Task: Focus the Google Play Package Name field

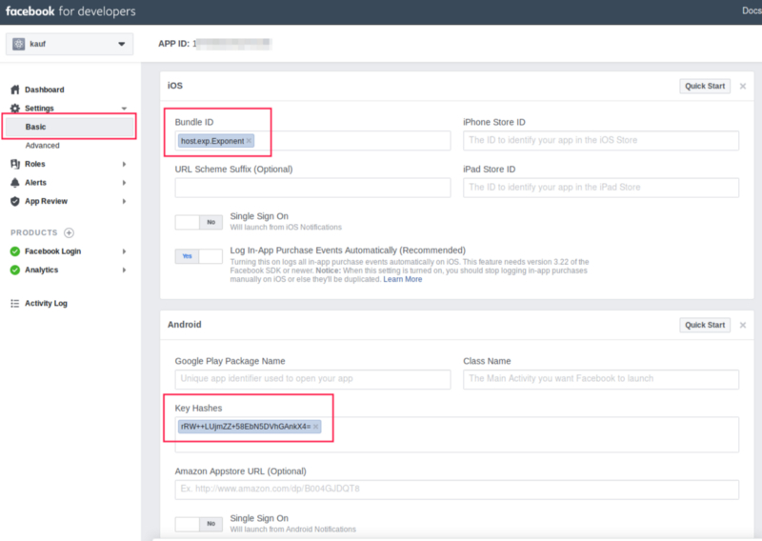Action: click(312, 379)
